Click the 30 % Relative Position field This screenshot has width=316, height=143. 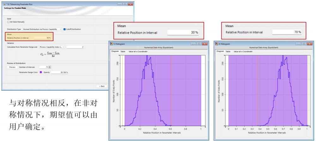coord(183,32)
